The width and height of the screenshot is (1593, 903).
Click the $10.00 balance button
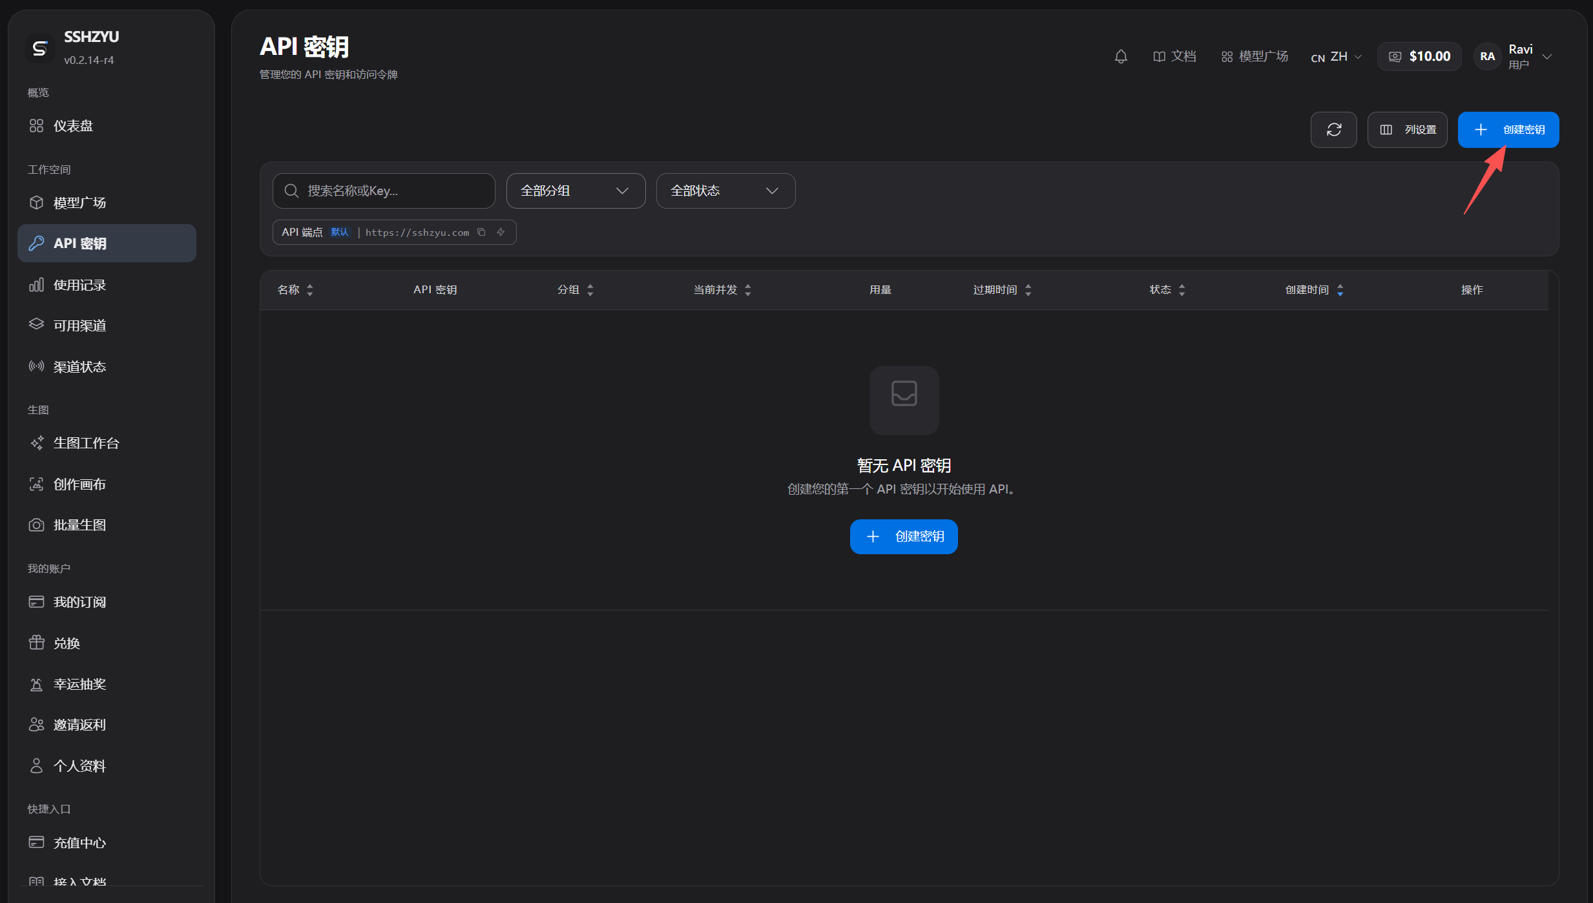pos(1419,57)
